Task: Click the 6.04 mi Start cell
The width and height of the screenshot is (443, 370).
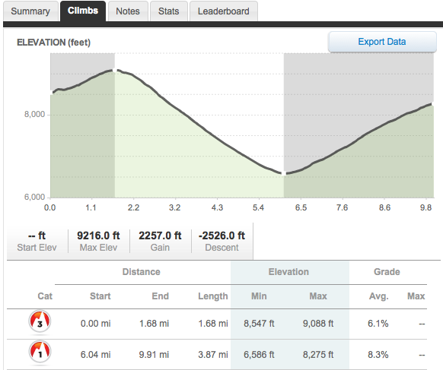Action: [x=95, y=355]
